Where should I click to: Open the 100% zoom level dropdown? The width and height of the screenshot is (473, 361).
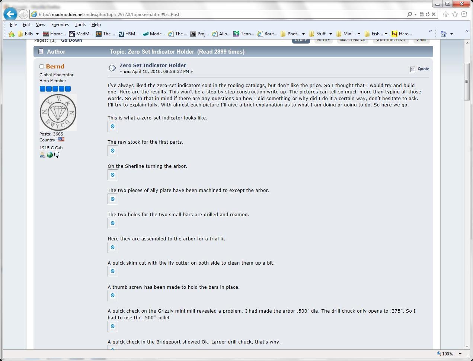[460, 354]
